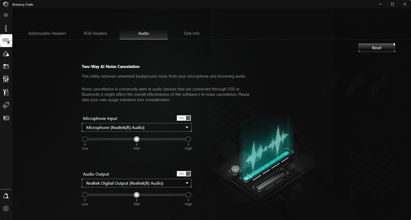Switch to Addressable Headers tab
This screenshot has width=411, height=220.
click(47, 33)
